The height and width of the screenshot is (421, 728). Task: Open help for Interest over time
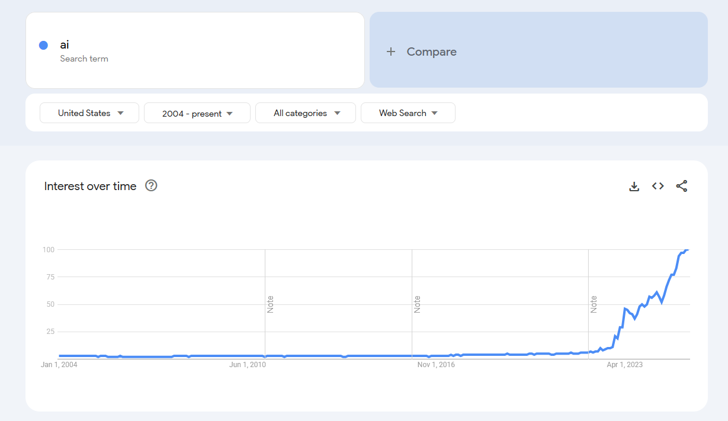[151, 186]
